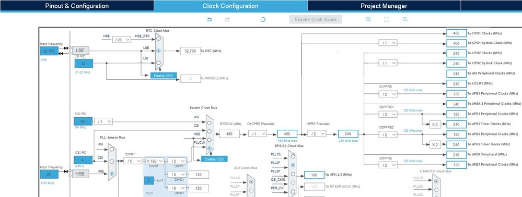522x197 pixels.
Task: Select HSE in PLL Source Mux
Action: [112, 174]
